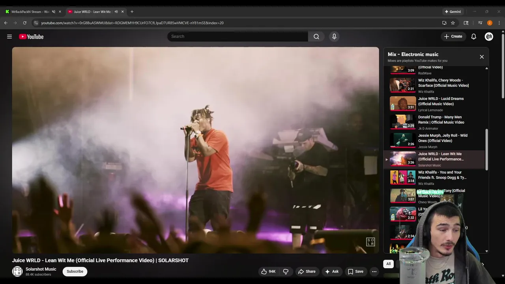
Task: Open a new browser tab with the plus
Action: point(132,11)
